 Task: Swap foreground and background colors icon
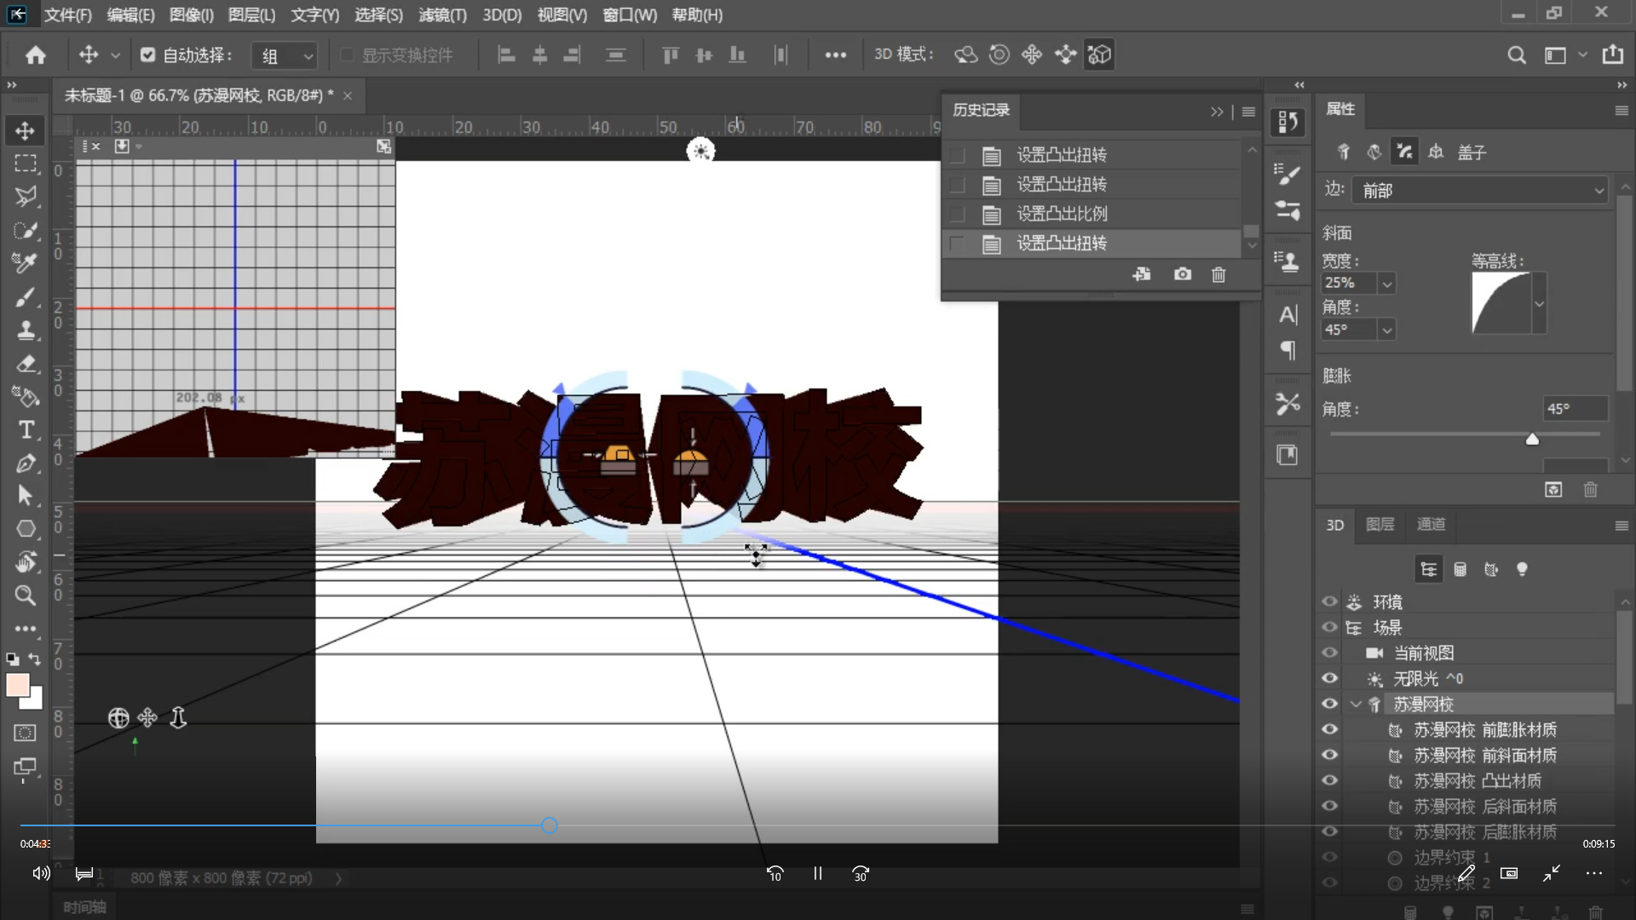coord(34,659)
